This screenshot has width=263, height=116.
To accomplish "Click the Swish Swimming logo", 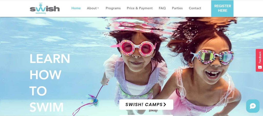I will (x=45, y=8).
